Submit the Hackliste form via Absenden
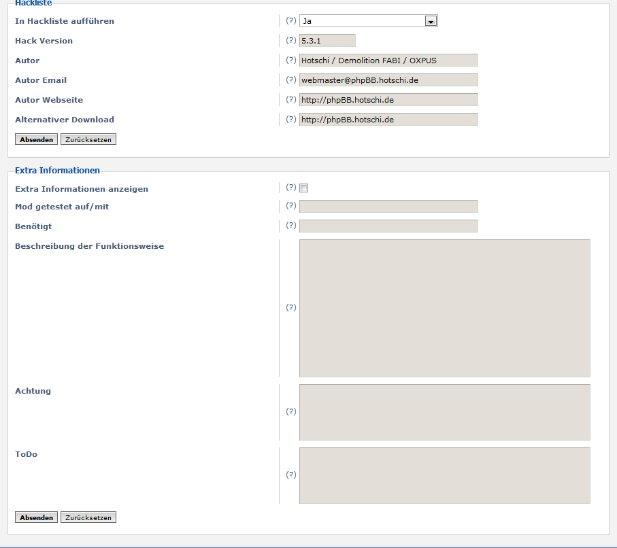The height and width of the screenshot is (548, 617). pos(35,139)
